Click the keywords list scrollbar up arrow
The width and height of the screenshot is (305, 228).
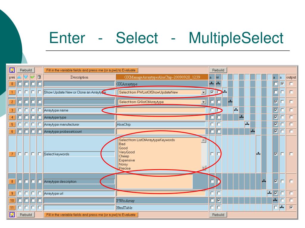(x=204, y=140)
